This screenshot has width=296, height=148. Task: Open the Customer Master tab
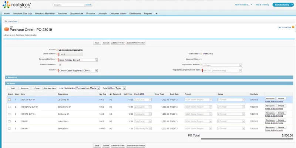click(x=118, y=14)
